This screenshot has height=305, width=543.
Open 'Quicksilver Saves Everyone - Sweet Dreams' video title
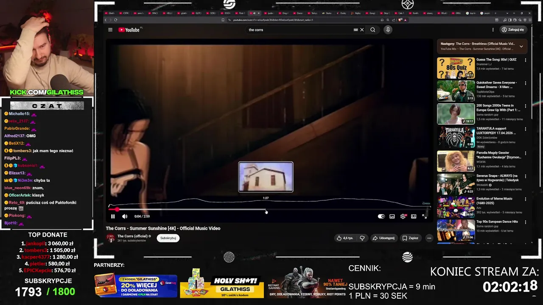[x=497, y=85]
